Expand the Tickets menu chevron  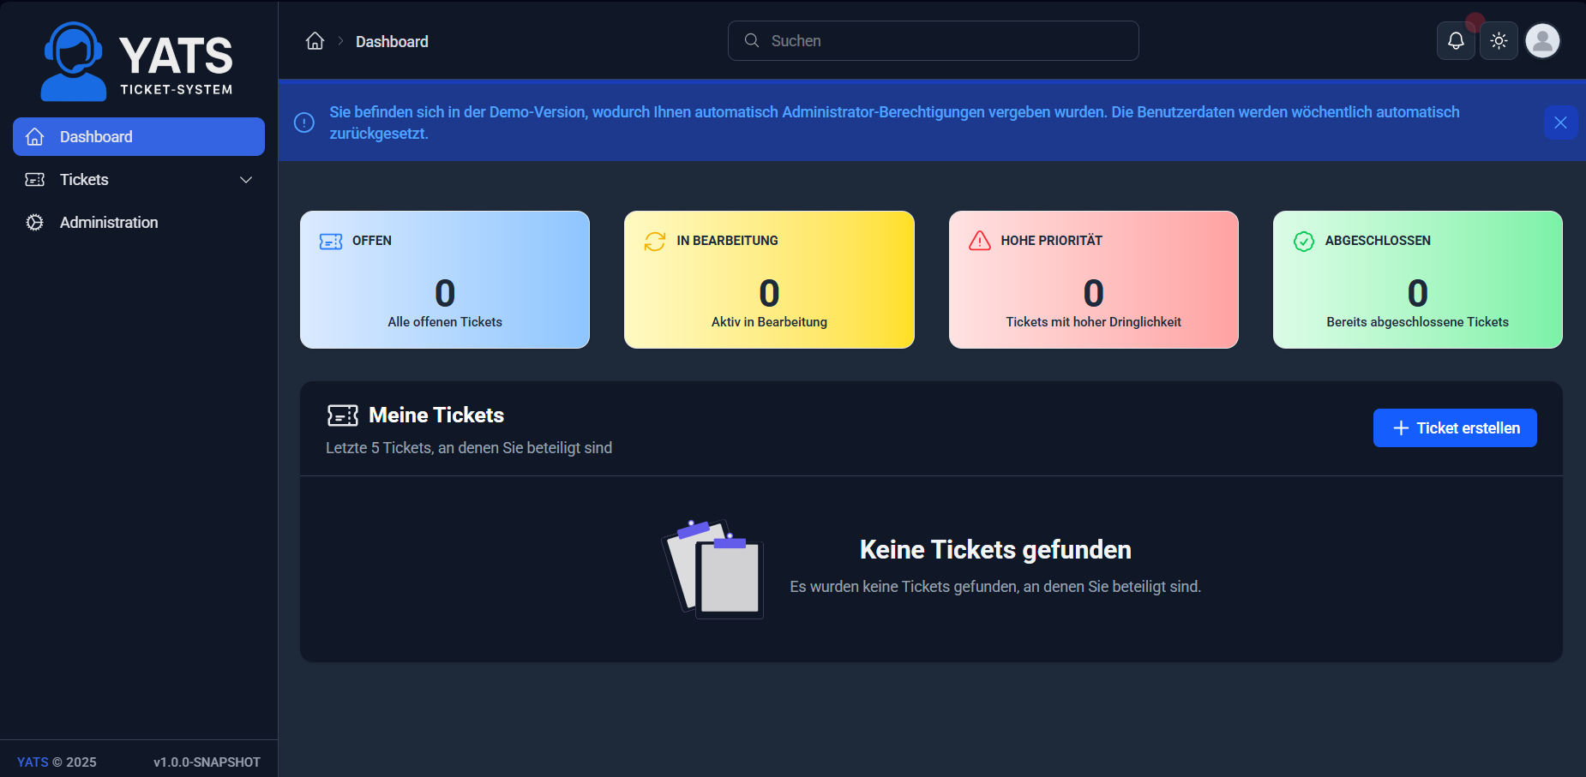(x=246, y=180)
